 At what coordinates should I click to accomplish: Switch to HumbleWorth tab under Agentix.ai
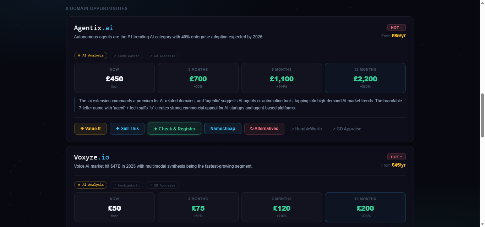click(x=126, y=56)
